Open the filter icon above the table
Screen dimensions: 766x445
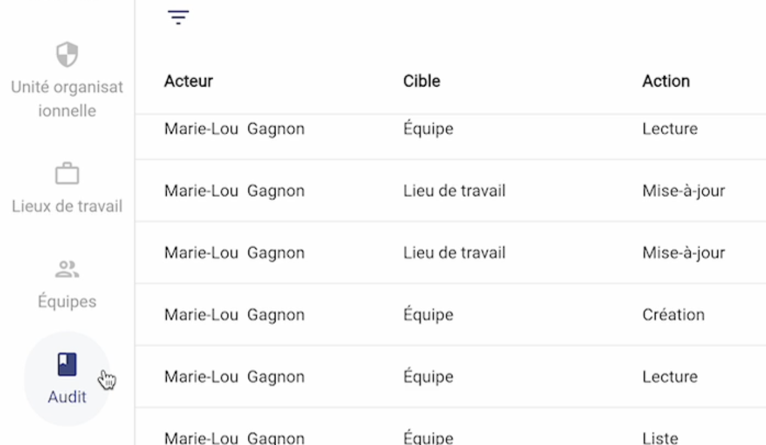click(177, 18)
